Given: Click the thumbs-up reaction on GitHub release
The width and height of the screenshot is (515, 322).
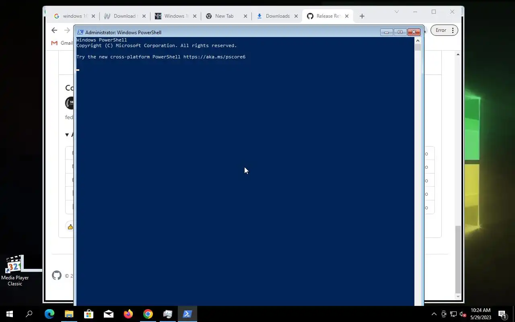Looking at the screenshot, I should [x=70, y=227].
